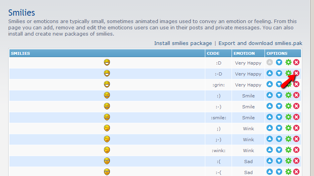
Task: Edit the :wink: smiley
Action: point(288,150)
